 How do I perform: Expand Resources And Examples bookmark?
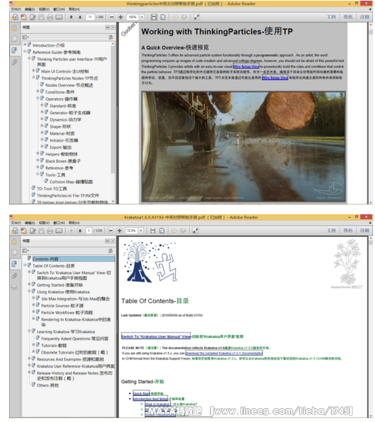click(29, 358)
